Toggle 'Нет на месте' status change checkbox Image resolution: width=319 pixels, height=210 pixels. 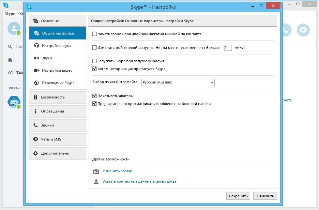point(94,48)
